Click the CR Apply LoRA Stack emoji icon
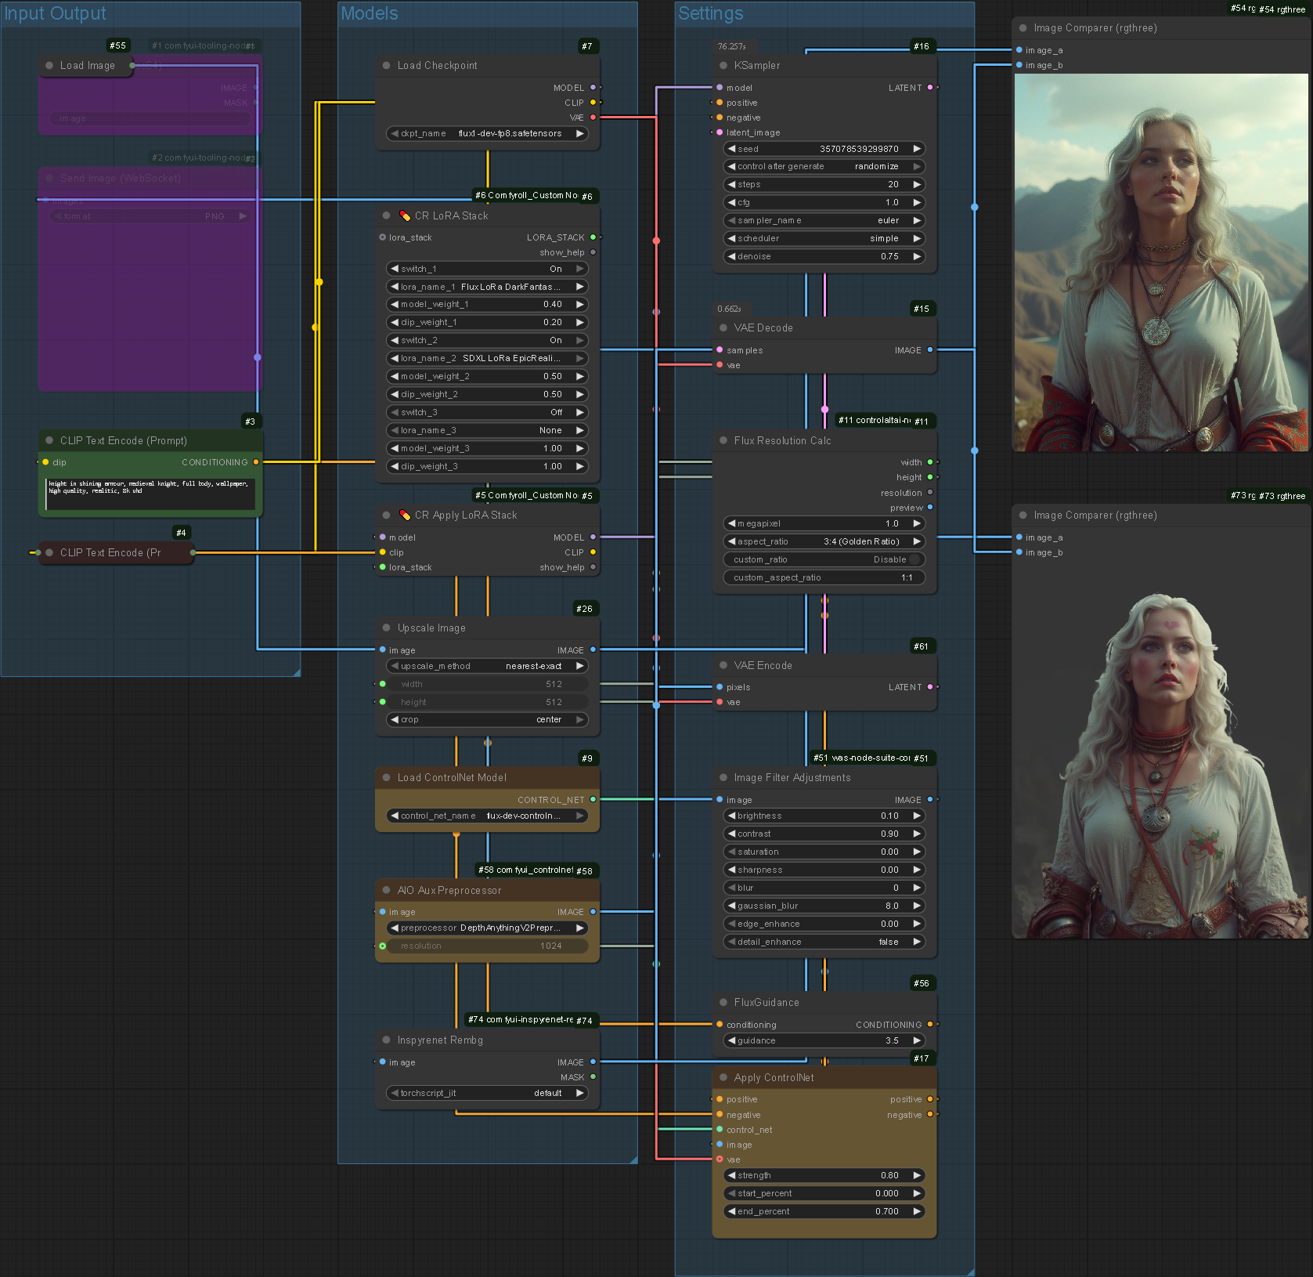Screen dimensions: 1313x1277 (405, 516)
